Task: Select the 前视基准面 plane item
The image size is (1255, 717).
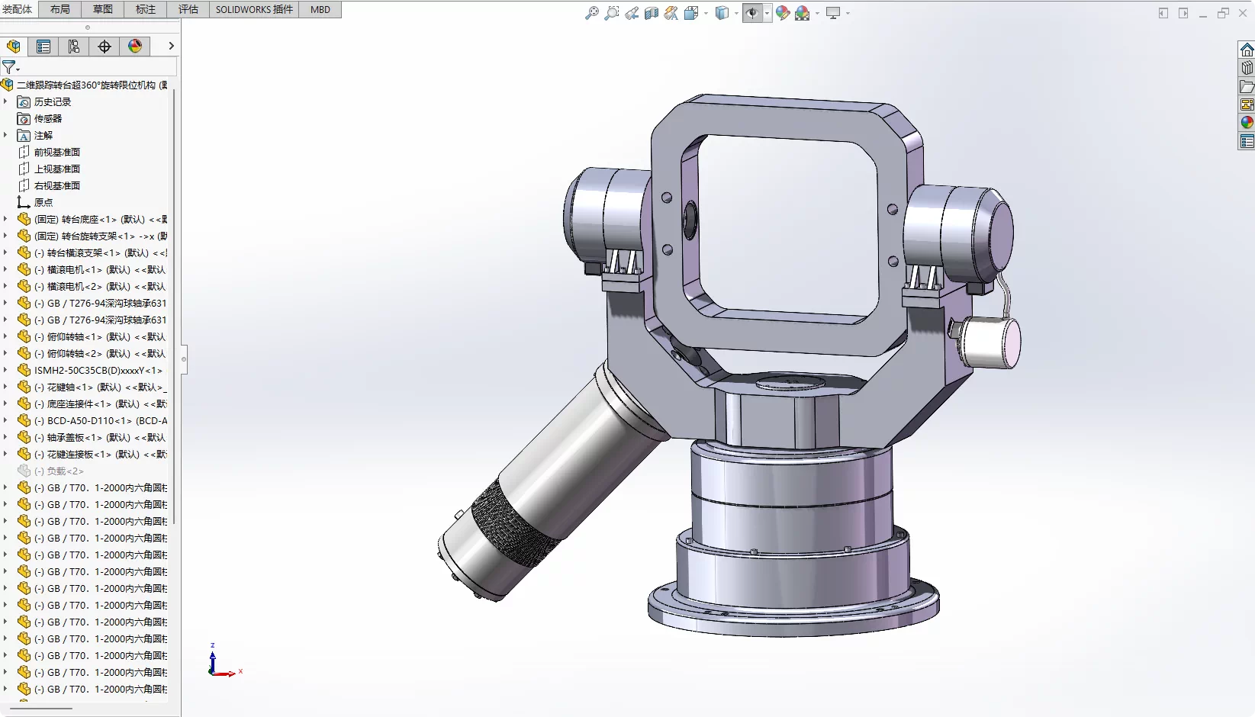Action: 57,153
